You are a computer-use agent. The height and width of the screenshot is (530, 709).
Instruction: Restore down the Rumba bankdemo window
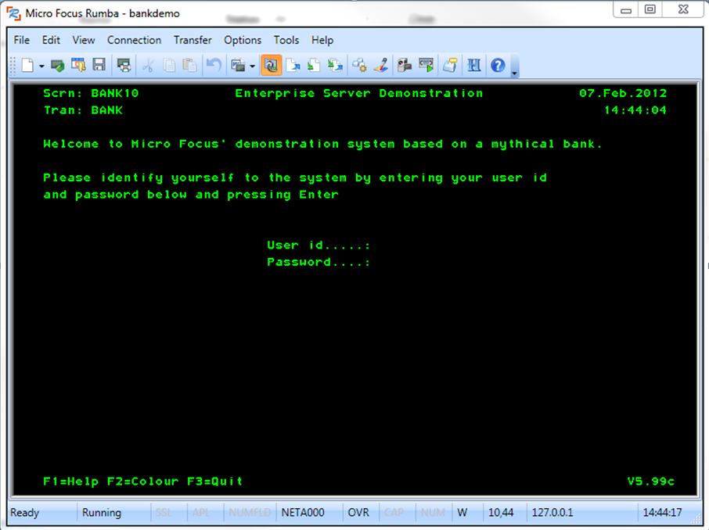pos(650,9)
